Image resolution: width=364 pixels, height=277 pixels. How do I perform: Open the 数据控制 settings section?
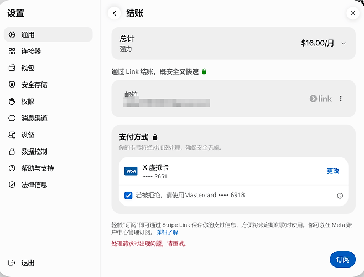click(x=48, y=152)
